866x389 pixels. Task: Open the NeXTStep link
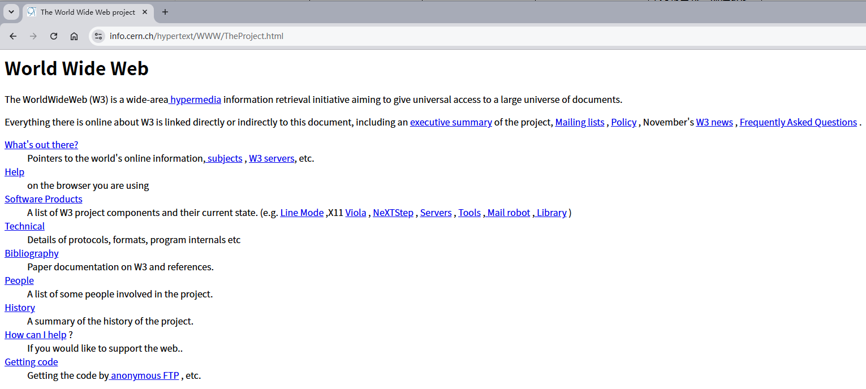[393, 213]
